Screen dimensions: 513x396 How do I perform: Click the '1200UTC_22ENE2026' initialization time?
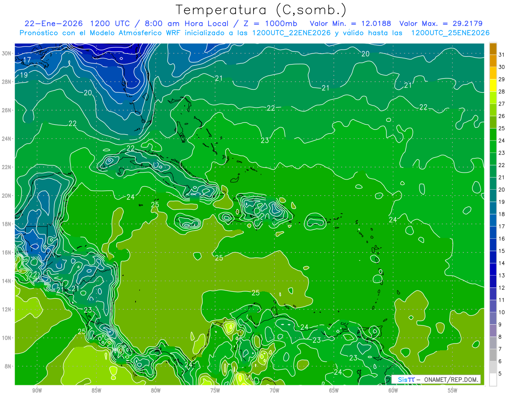292,33
